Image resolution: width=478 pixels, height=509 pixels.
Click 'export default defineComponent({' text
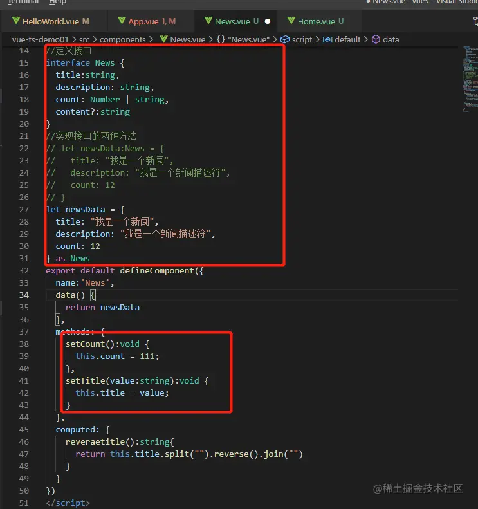[125, 271]
